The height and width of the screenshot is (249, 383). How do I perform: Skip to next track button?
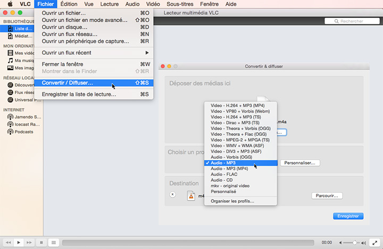(x=29, y=243)
